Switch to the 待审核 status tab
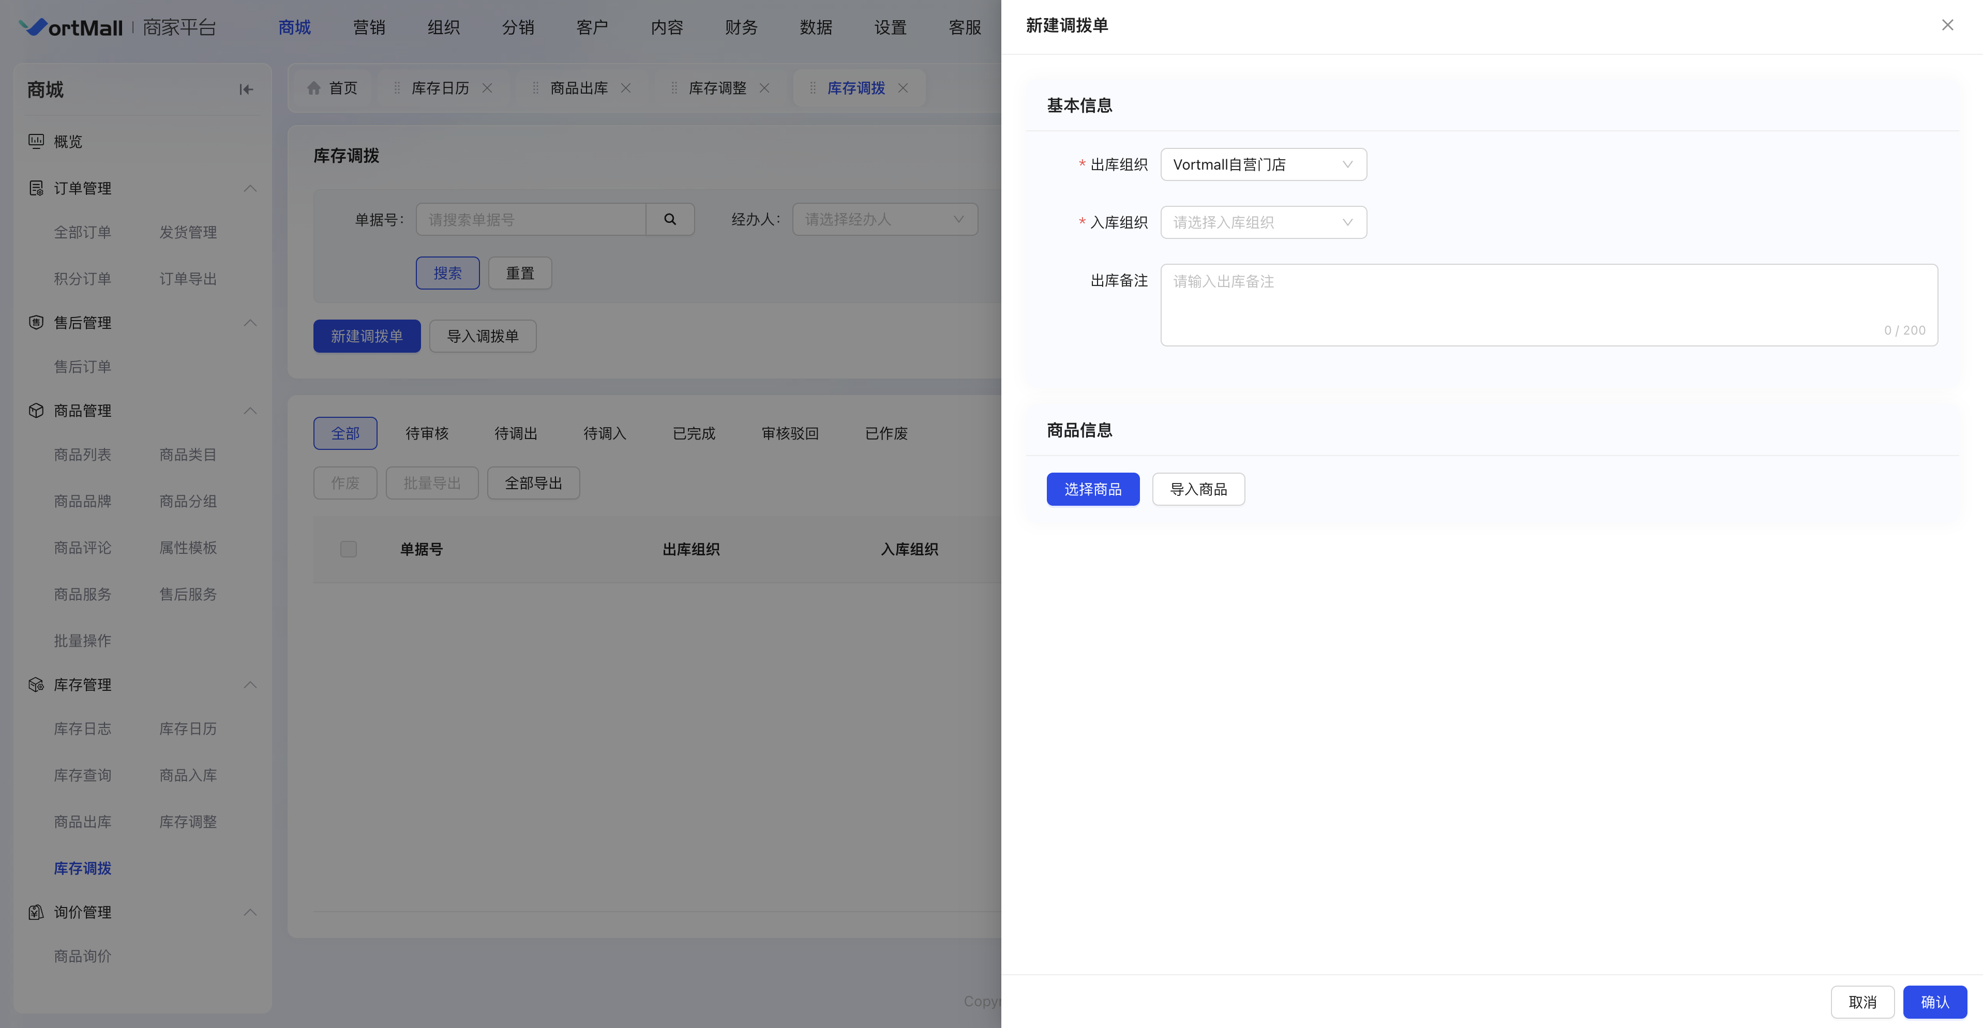1983x1028 pixels. [x=427, y=433]
